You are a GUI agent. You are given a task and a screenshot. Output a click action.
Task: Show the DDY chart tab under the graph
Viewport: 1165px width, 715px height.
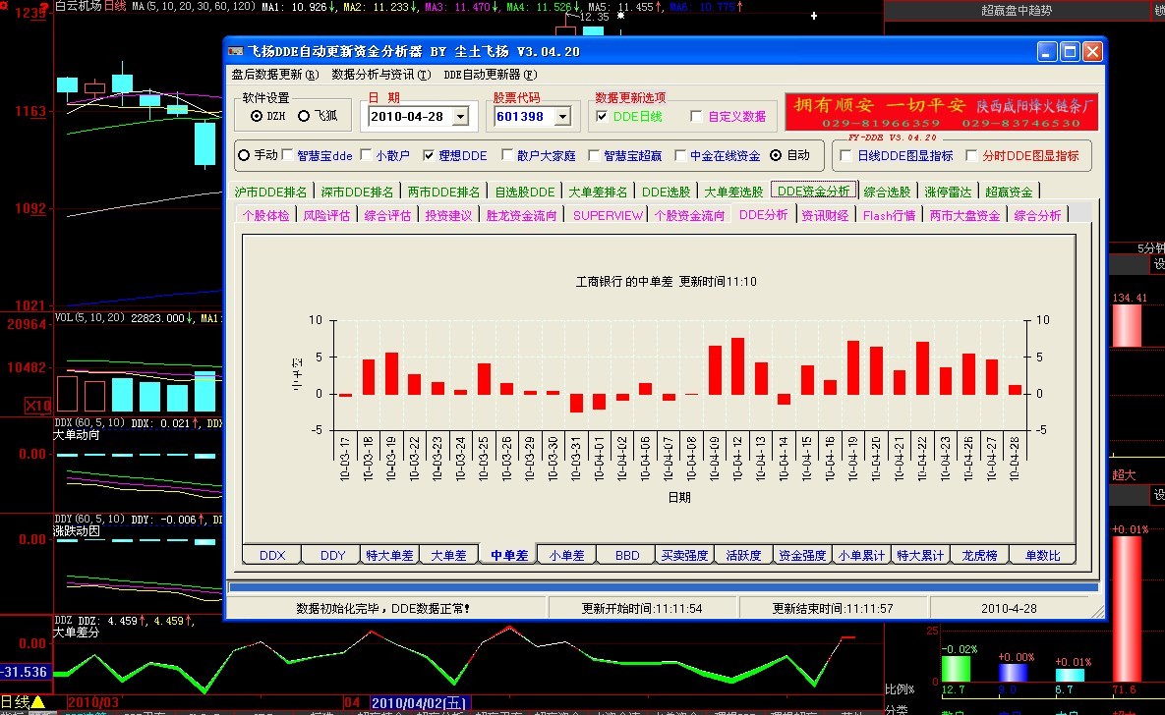coord(333,555)
